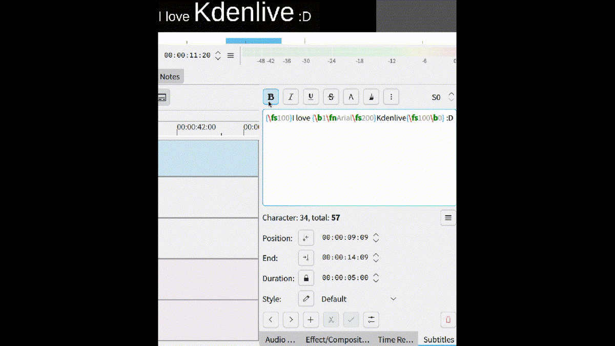
Task: Go to the previous subtitle
Action: [x=271, y=320]
